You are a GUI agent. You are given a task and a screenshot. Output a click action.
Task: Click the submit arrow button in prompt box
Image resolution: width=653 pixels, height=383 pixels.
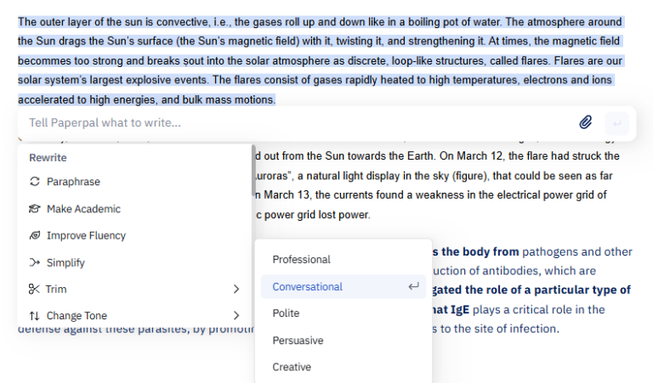[x=616, y=123]
